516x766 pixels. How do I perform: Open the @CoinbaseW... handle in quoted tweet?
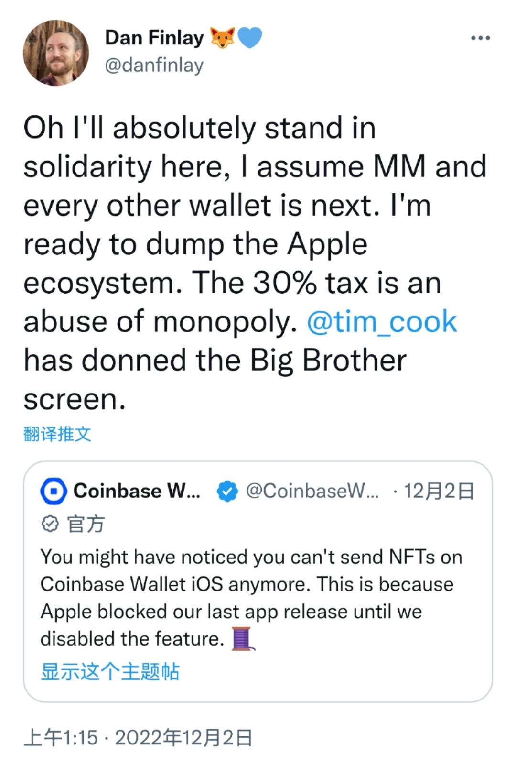coord(312,492)
